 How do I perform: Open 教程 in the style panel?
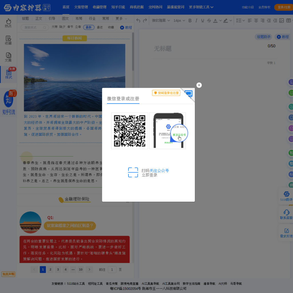pos(126,27)
